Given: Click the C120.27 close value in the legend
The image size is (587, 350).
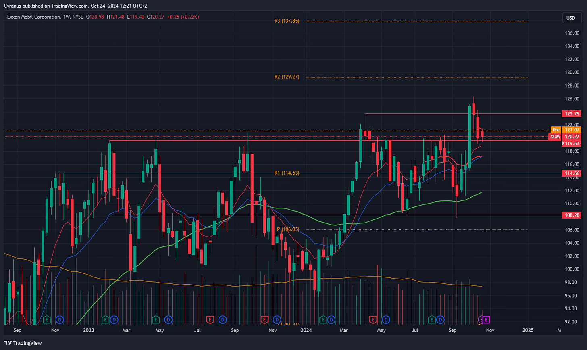Looking at the screenshot, I should tap(156, 17).
